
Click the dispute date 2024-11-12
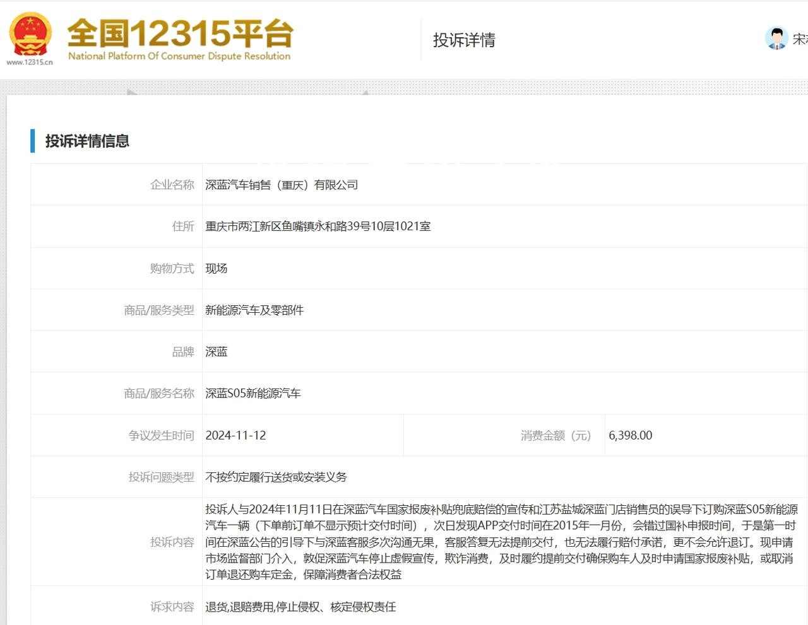click(235, 436)
